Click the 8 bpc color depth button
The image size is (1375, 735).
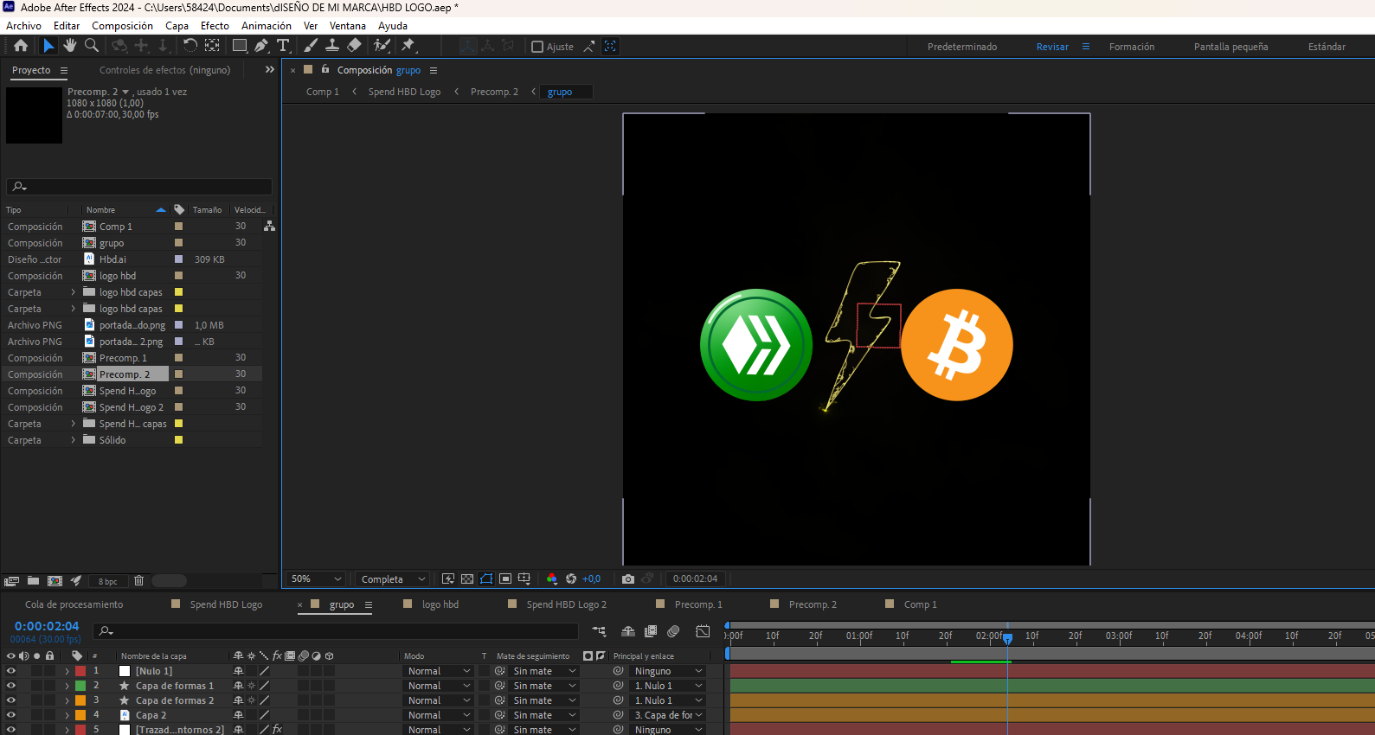point(108,582)
